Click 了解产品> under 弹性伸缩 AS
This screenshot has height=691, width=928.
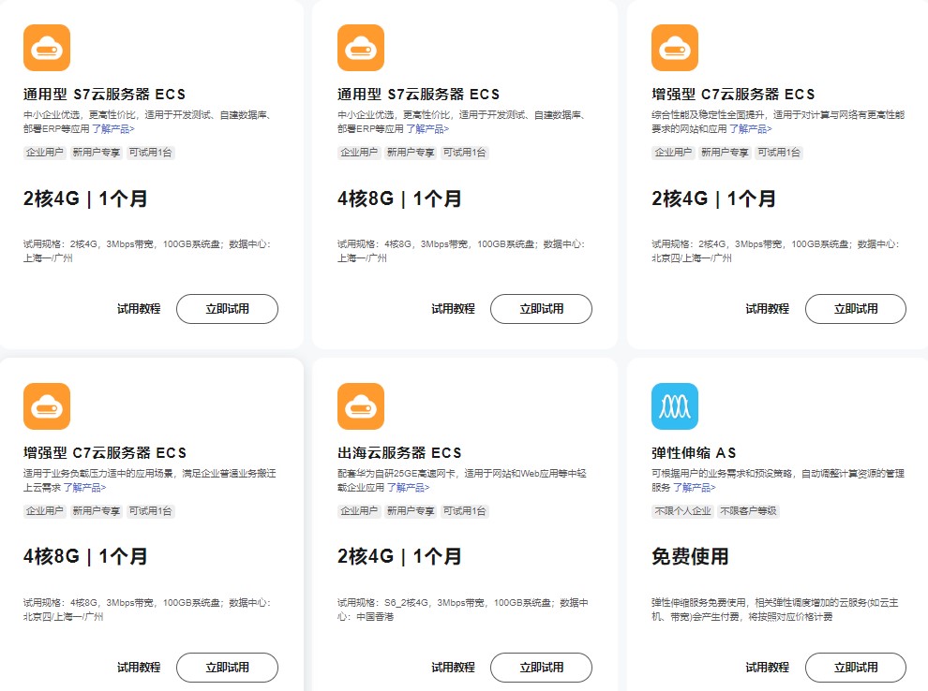[x=695, y=488]
